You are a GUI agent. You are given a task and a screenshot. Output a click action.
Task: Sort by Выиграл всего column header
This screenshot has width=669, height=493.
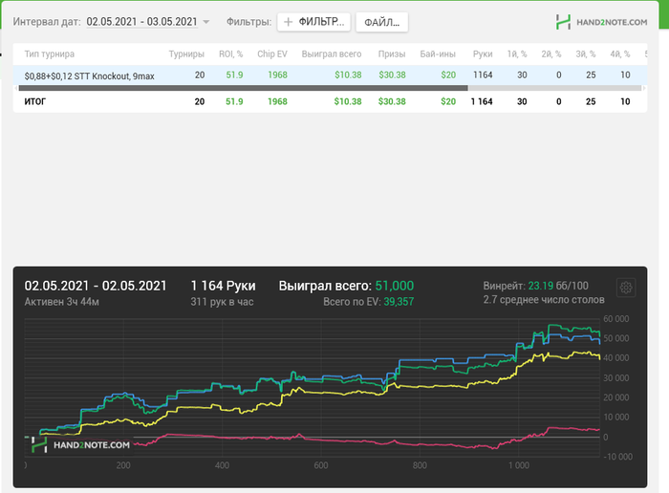click(332, 54)
